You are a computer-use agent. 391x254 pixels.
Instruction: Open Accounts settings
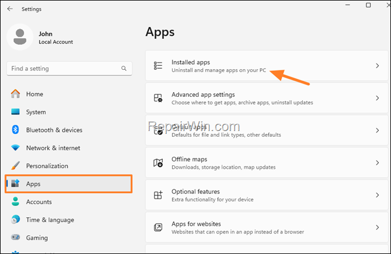pos(69,202)
